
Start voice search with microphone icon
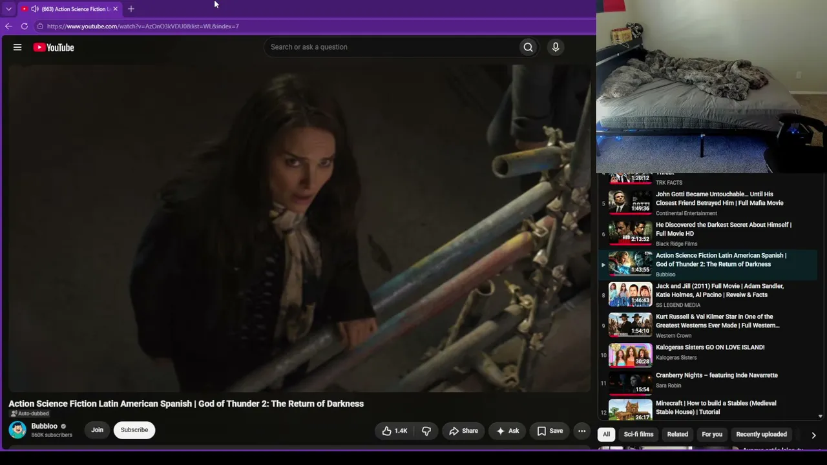(x=555, y=47)
